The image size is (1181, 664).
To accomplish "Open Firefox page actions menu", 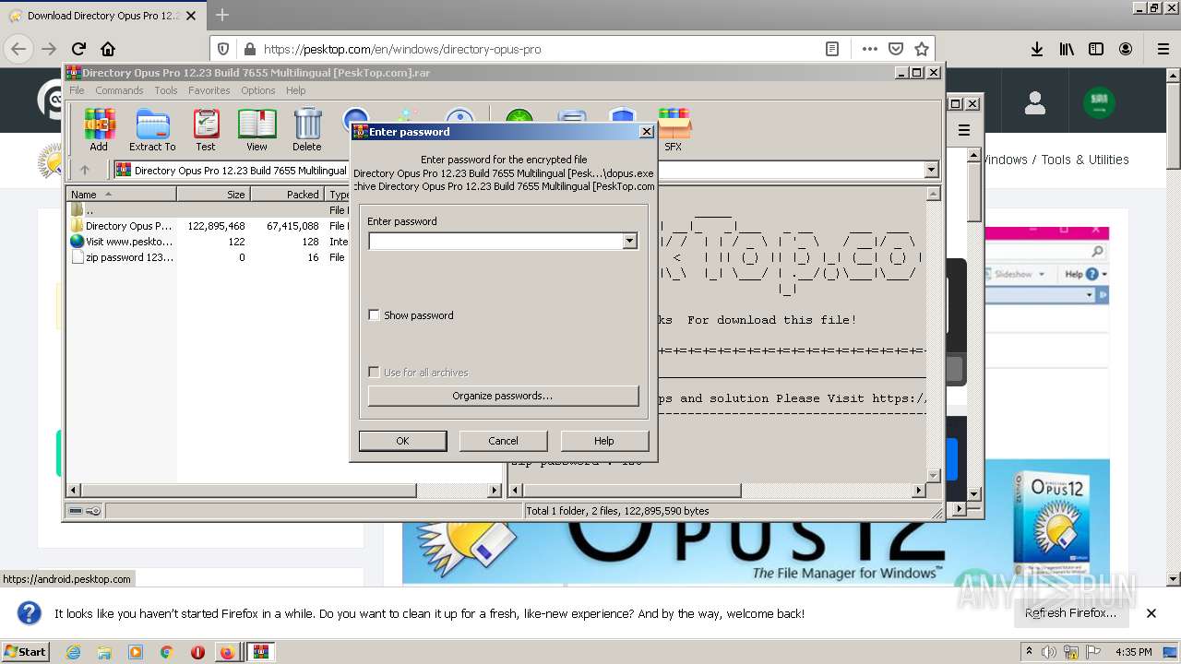I will [869, 49].
